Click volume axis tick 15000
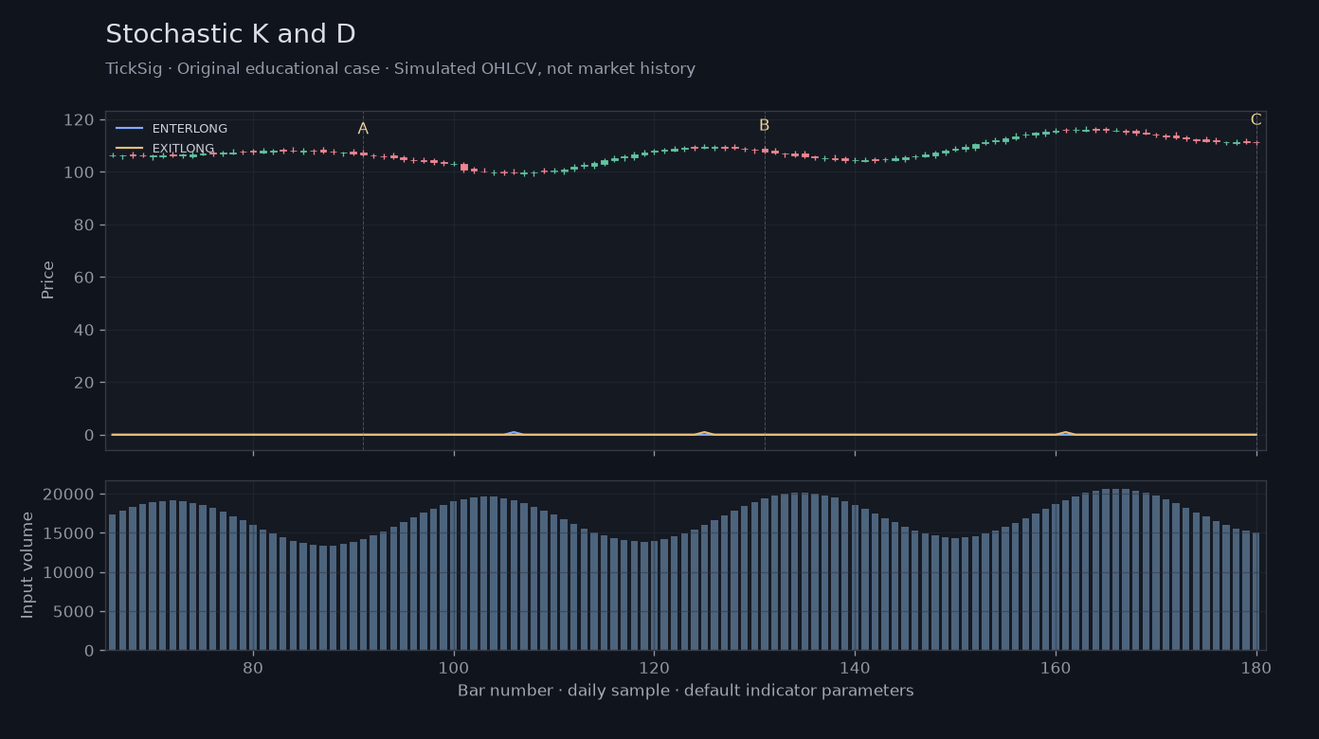 (67, 533)
